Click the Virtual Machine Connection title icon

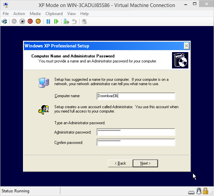click(6, 5)
